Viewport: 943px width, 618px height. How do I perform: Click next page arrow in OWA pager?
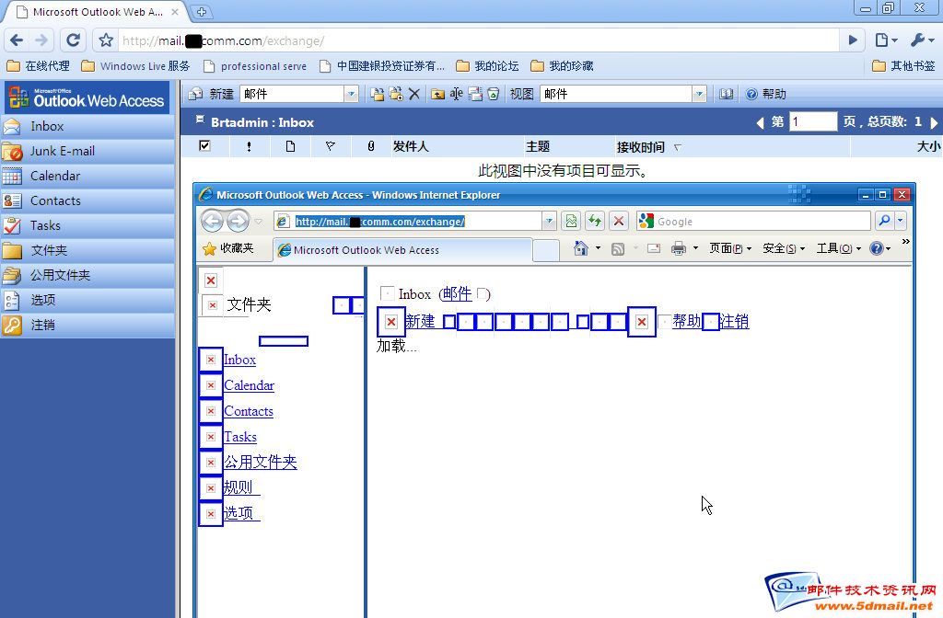coord(934,122)
